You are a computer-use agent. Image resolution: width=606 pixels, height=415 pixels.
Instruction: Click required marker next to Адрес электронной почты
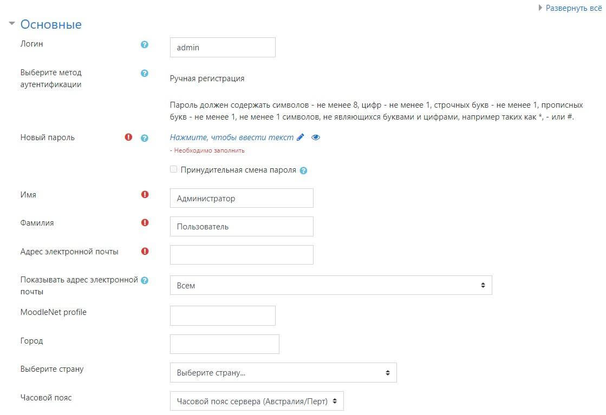[145, 251]
